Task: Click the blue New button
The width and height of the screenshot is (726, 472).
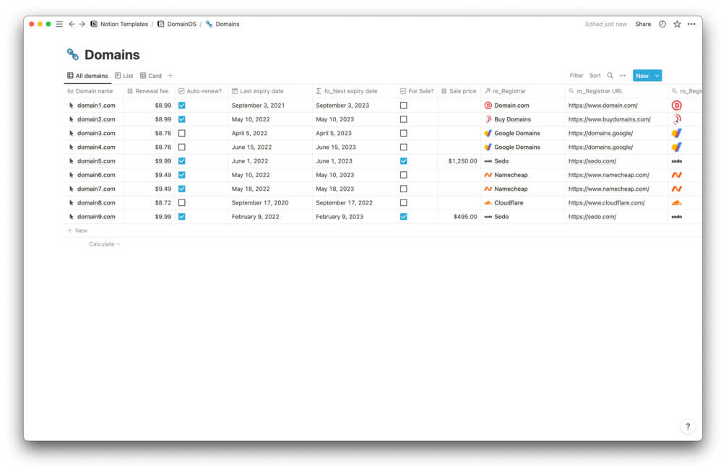Action: tap(642, 75)
